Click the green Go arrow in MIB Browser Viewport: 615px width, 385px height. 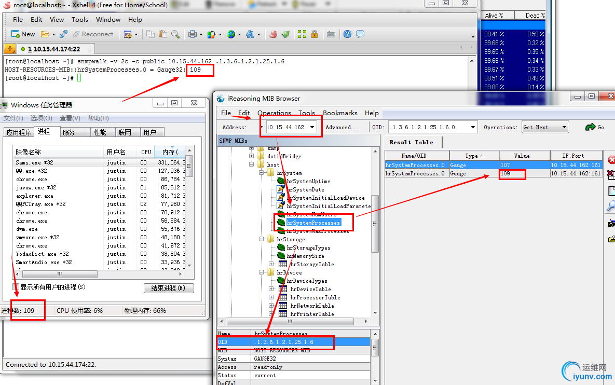point(590,127)
